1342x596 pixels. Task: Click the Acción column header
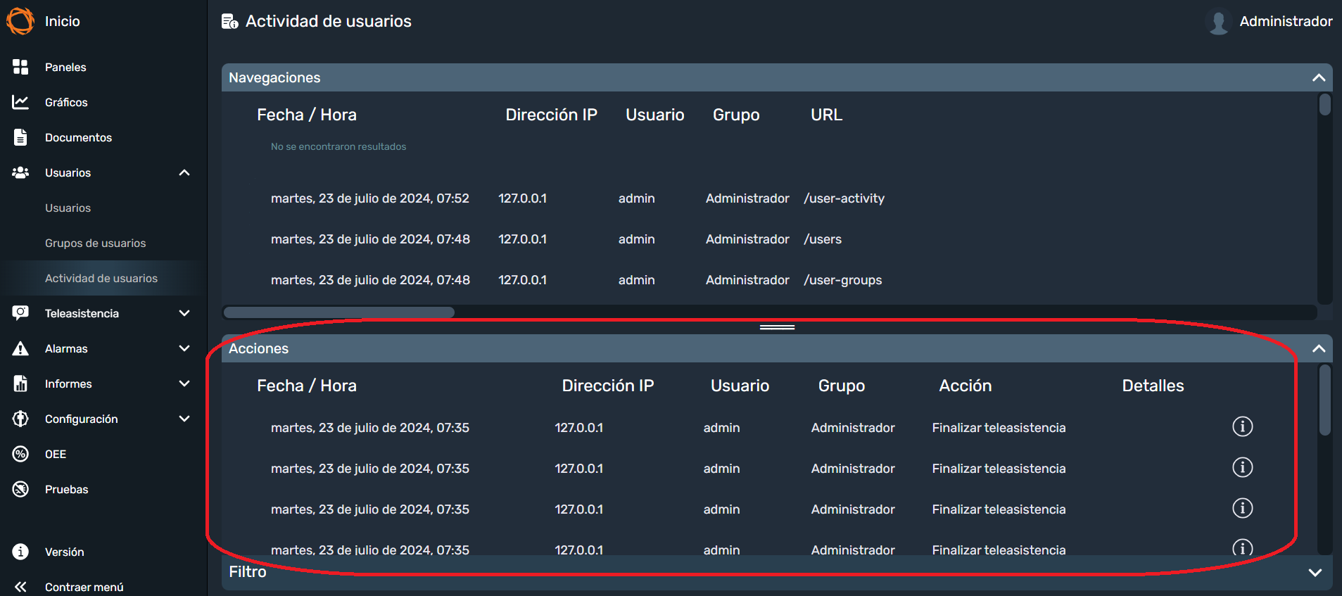click(965, 386)
